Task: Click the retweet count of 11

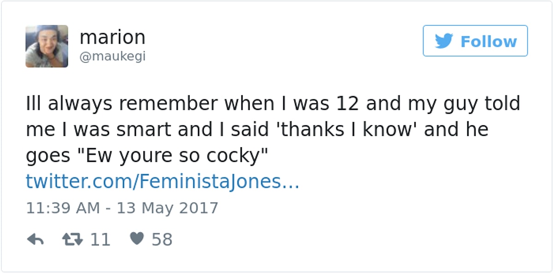Action: tap(100, 239)
